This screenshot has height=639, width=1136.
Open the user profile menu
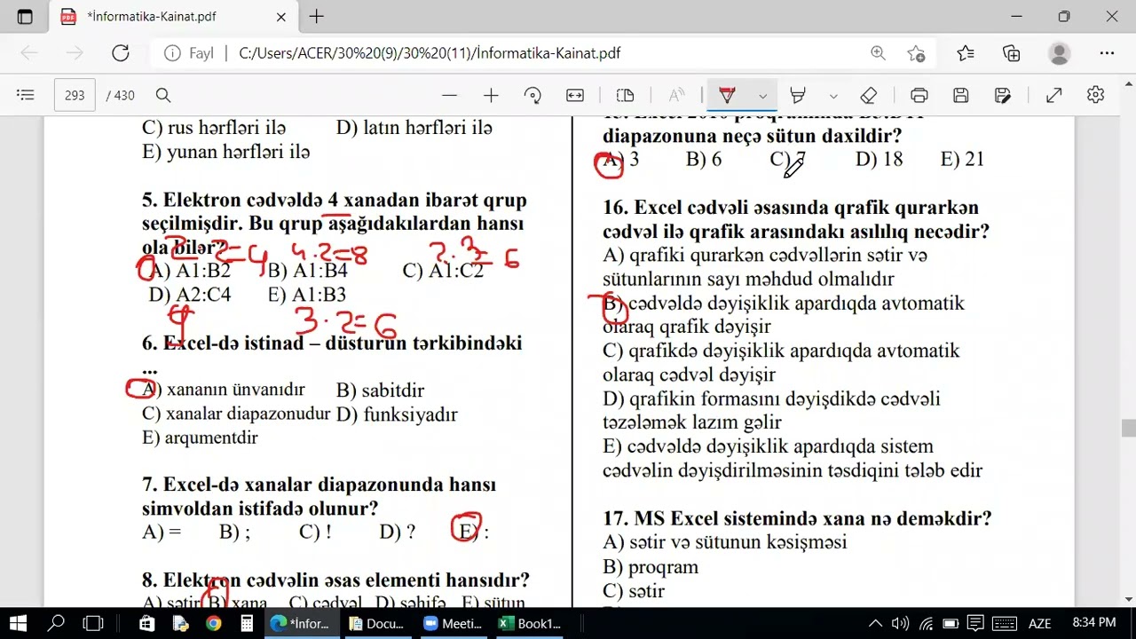[1059, 53]
